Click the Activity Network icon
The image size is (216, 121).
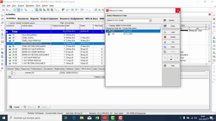pyautogui.click(x=22, y=10)
